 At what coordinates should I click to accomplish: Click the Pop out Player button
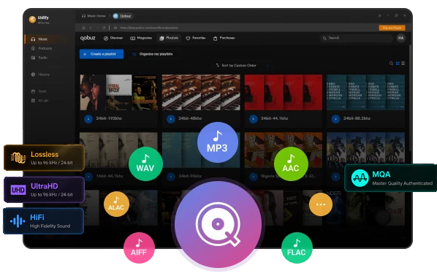[392, 28]
